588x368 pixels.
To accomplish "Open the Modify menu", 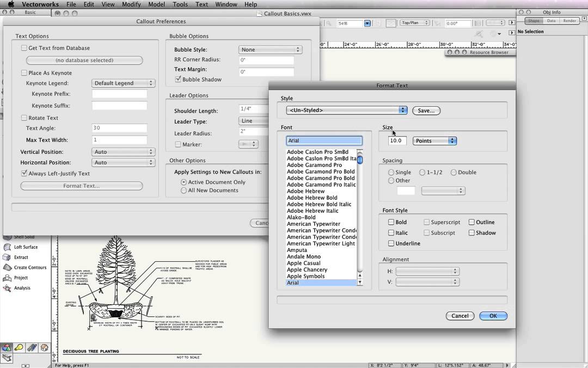I will click(x=131, y=4).
